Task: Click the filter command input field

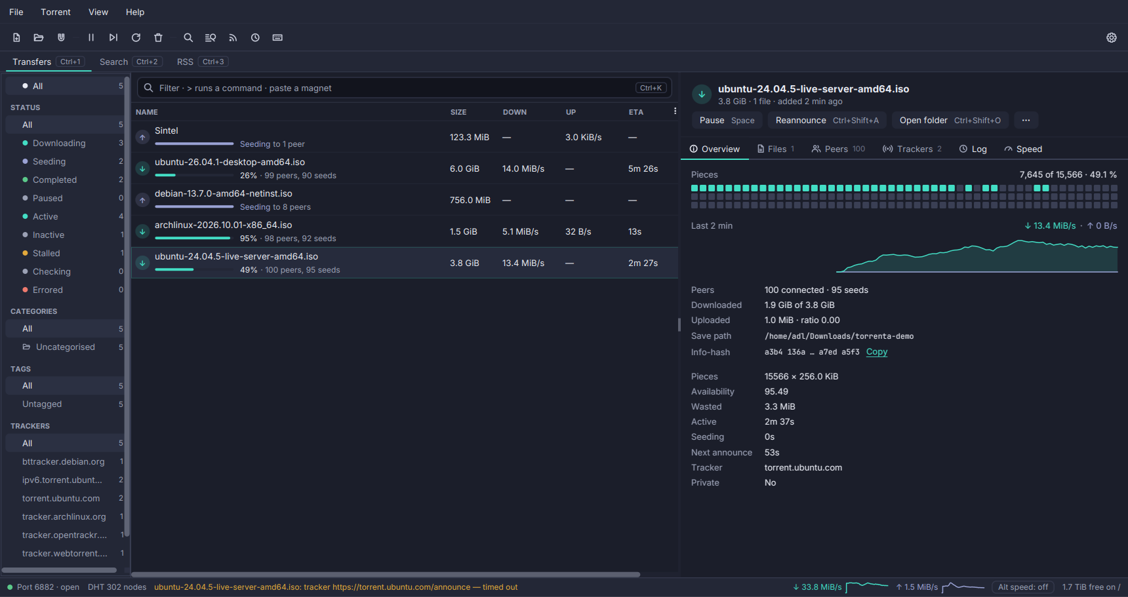Action: click(405, 88)
